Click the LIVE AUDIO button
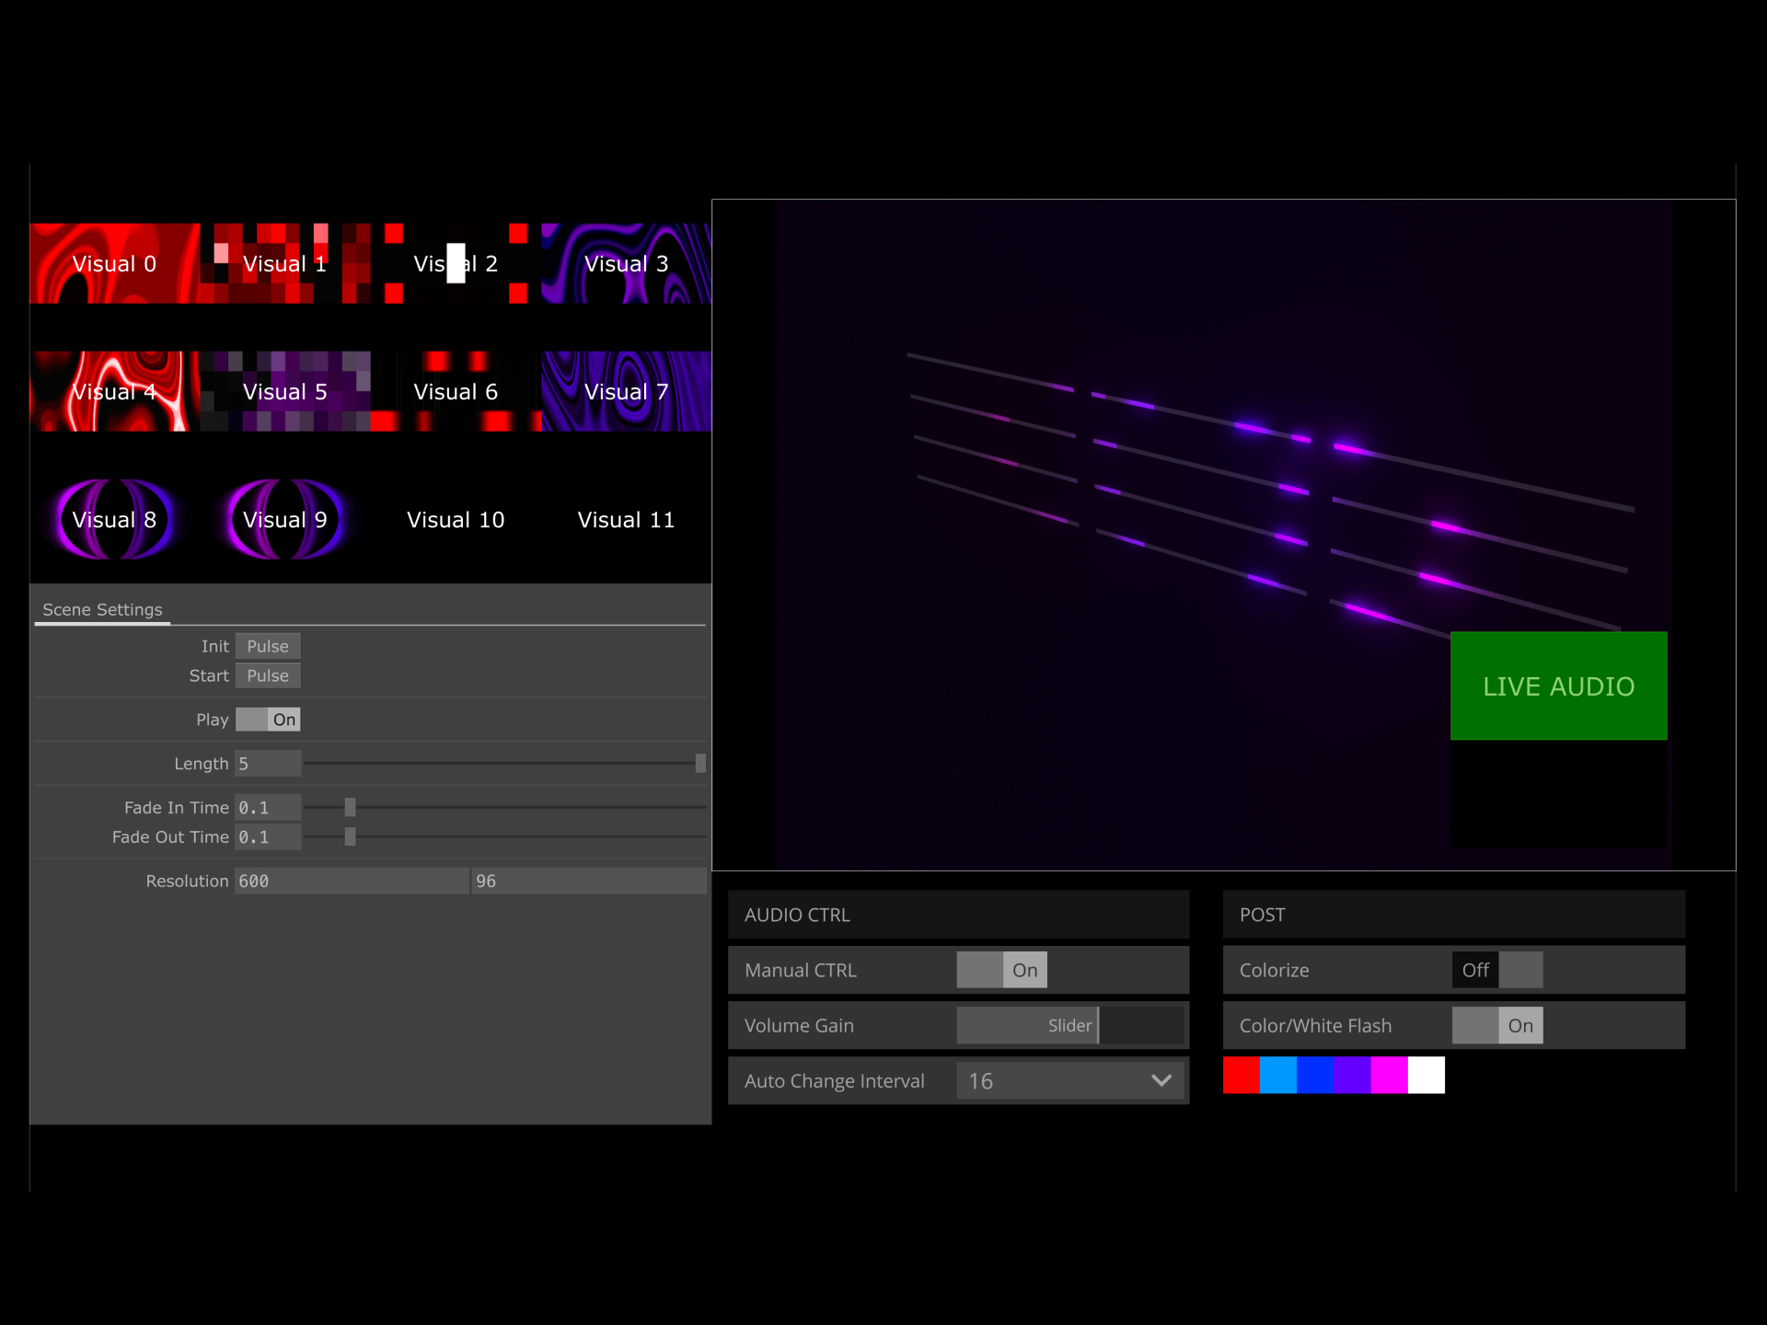 pos(1559,686)
